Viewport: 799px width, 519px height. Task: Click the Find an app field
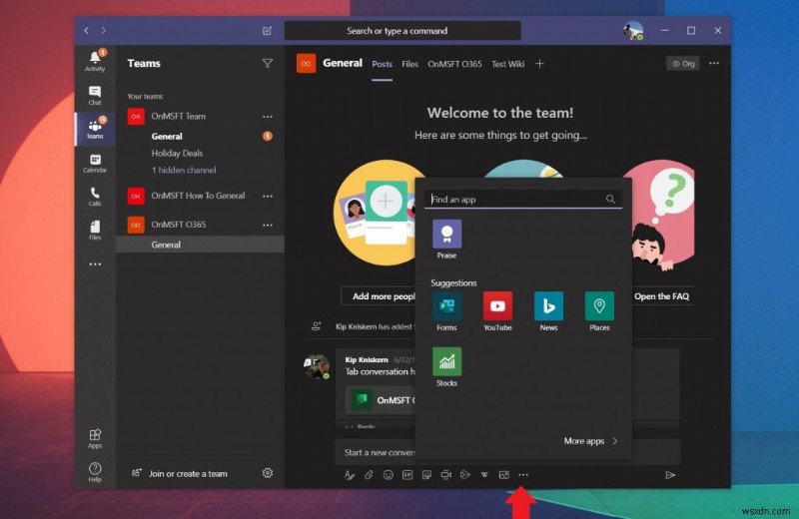coord(522,200)
